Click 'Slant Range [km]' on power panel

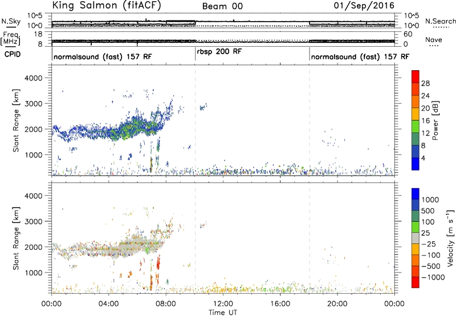tap(16, 120)
